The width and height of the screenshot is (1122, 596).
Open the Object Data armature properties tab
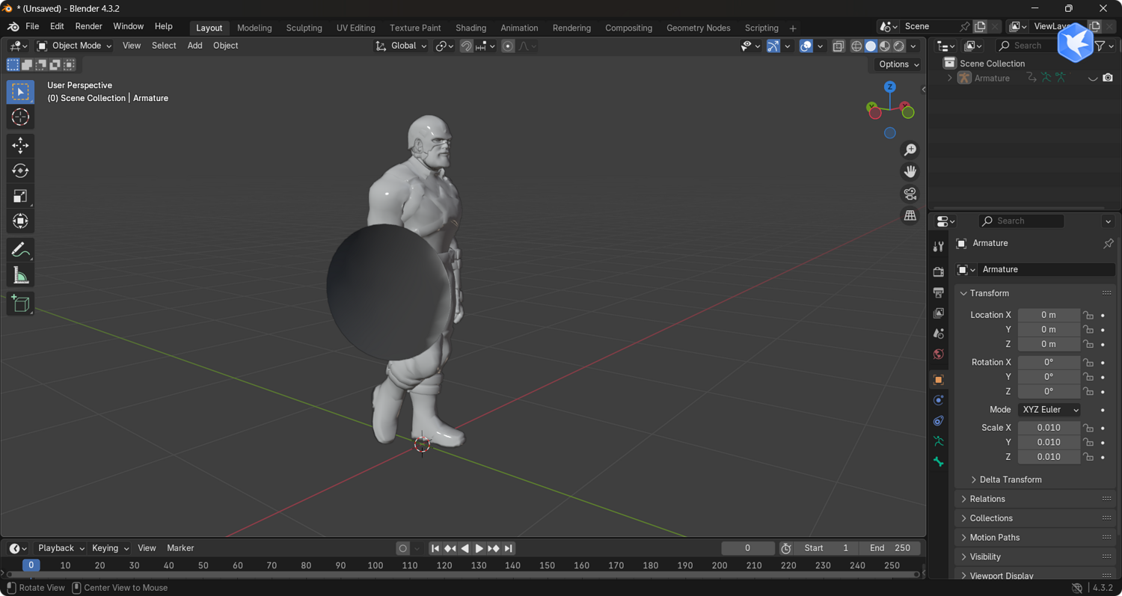(939, 441)
